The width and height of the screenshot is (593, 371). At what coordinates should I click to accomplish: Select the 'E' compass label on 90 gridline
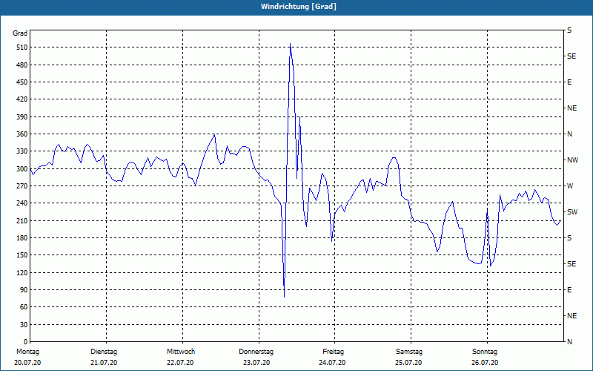(569, 290)
